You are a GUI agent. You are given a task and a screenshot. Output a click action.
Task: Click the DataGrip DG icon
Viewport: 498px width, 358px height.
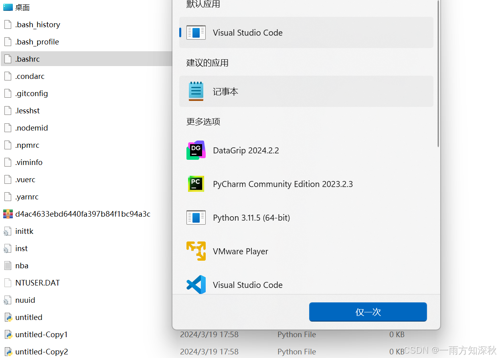(x=196, y=150)
